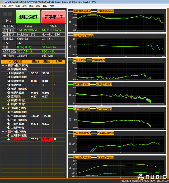Click the 左声道异常音2 legend label
The height and width of the screenshot is (183, 169).
82,109
